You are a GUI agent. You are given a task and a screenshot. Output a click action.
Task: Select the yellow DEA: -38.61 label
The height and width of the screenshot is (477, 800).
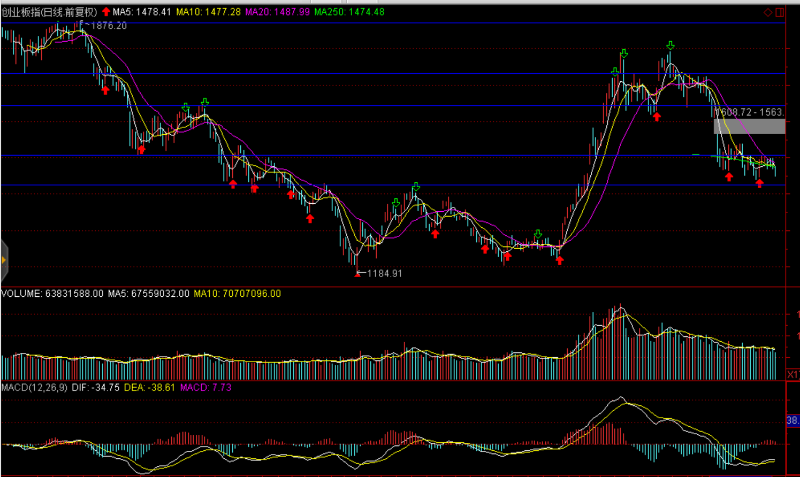pos(149,387)
